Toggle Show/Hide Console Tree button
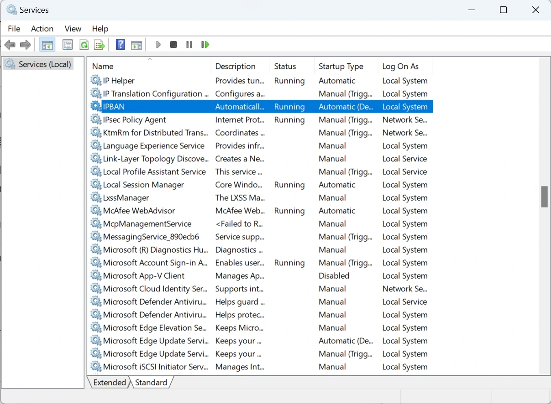 [47, 45]
